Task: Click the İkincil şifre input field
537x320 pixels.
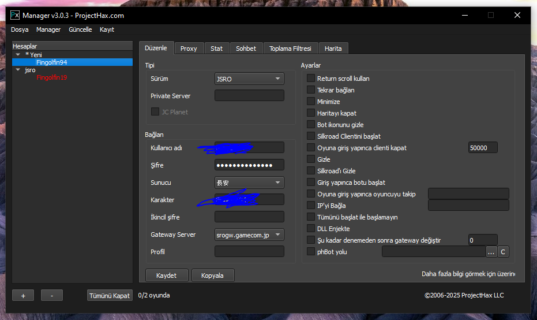Action: [249, 217]
